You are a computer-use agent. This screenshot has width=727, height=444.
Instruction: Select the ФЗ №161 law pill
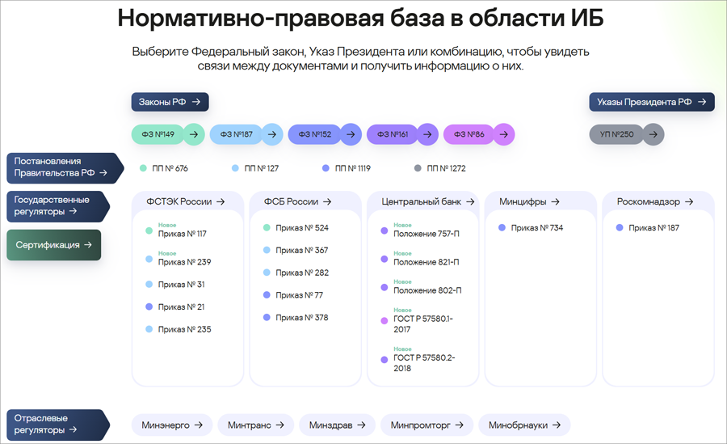pos(393,134)
